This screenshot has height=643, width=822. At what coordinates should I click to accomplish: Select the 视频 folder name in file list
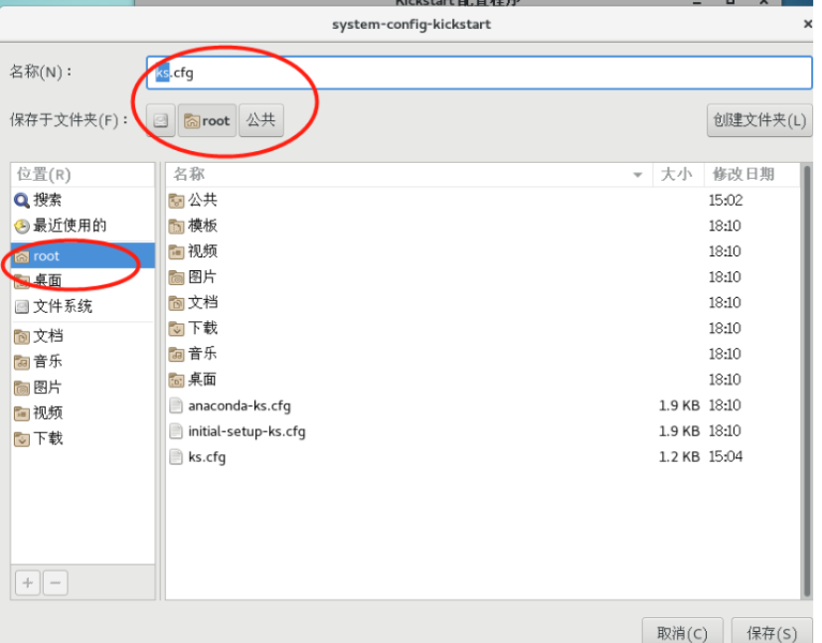click(x=203, y=251)
